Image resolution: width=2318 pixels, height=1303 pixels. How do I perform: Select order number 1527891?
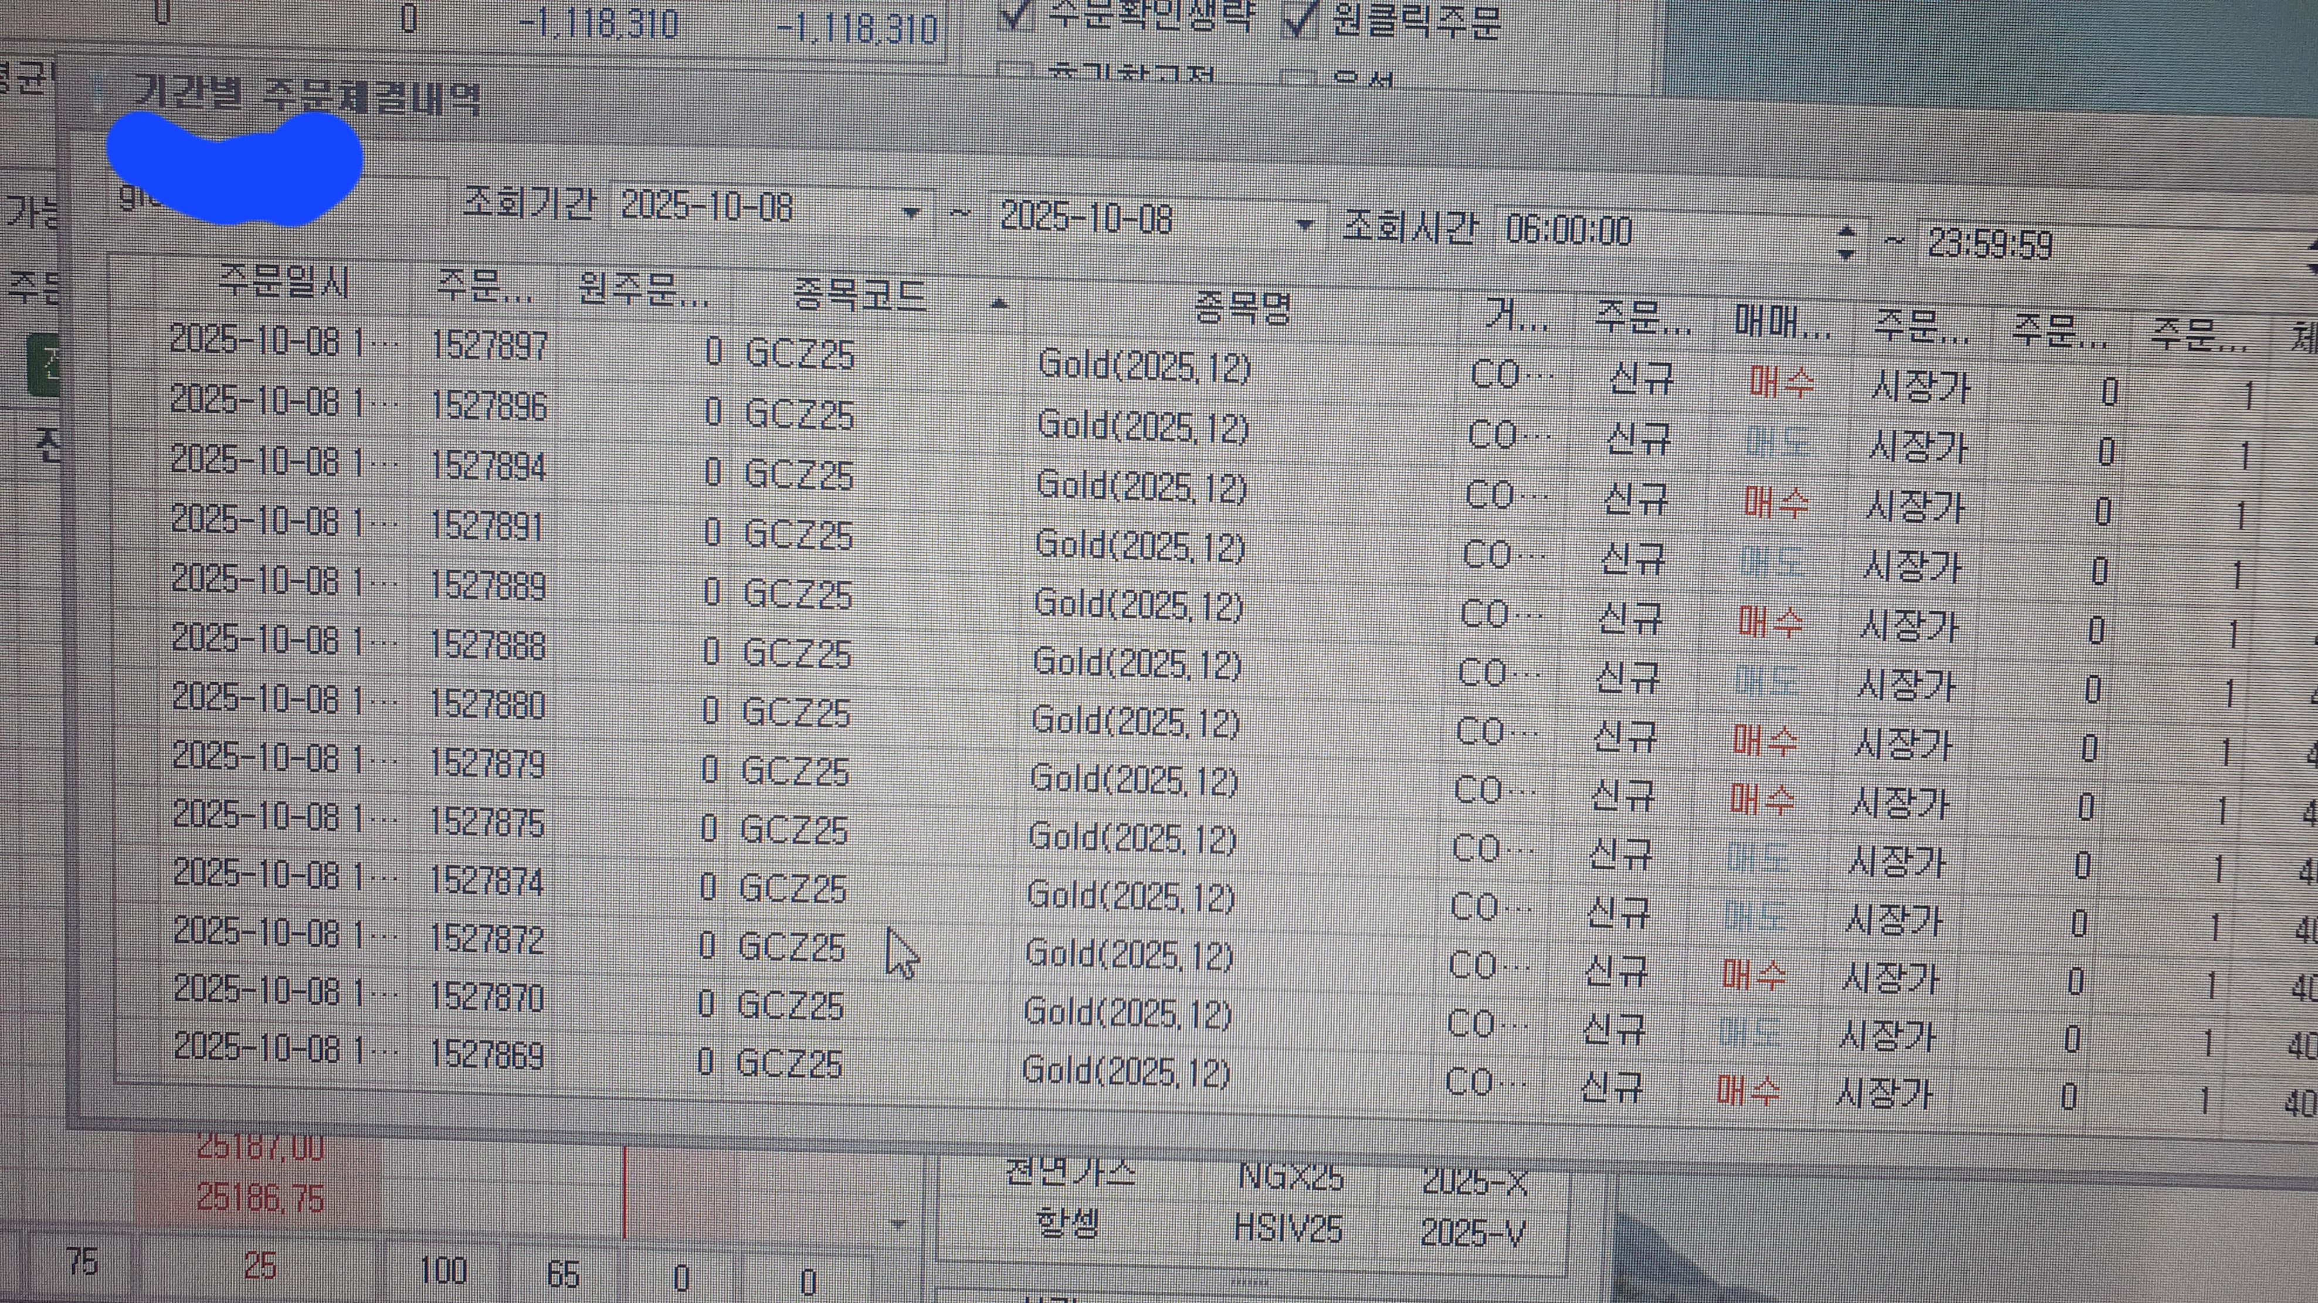[x=487, y=527]
